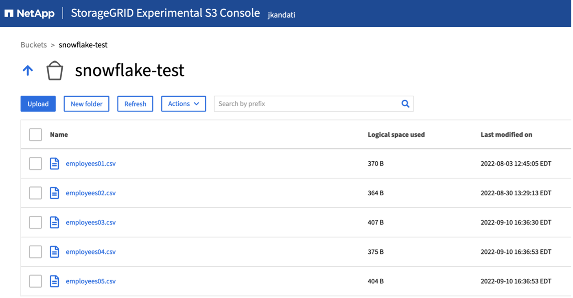Click the NetApp logo
This screenshot has height=298, width=573.
click(29, 13)
